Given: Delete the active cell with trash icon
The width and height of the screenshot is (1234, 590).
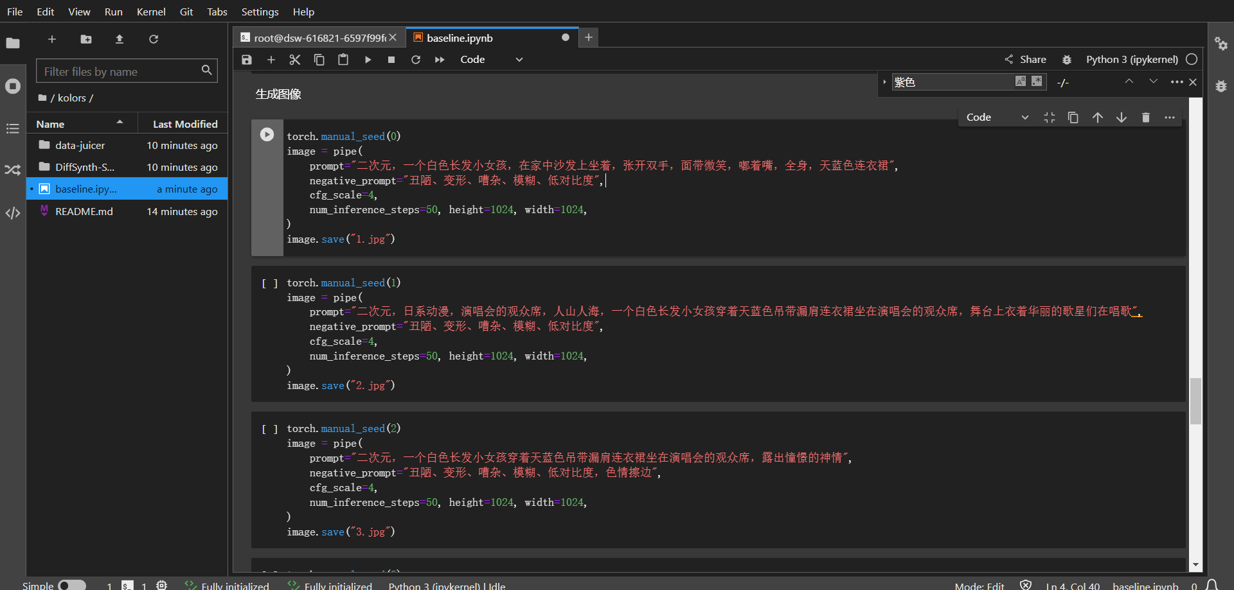Looking at the screenshot, I should 1145,117.
